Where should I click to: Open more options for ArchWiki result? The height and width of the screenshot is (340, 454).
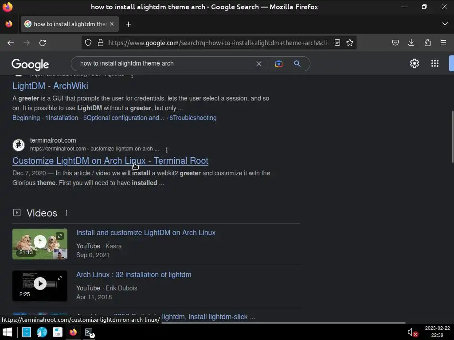pyautogui.click(x=132, y=76)
